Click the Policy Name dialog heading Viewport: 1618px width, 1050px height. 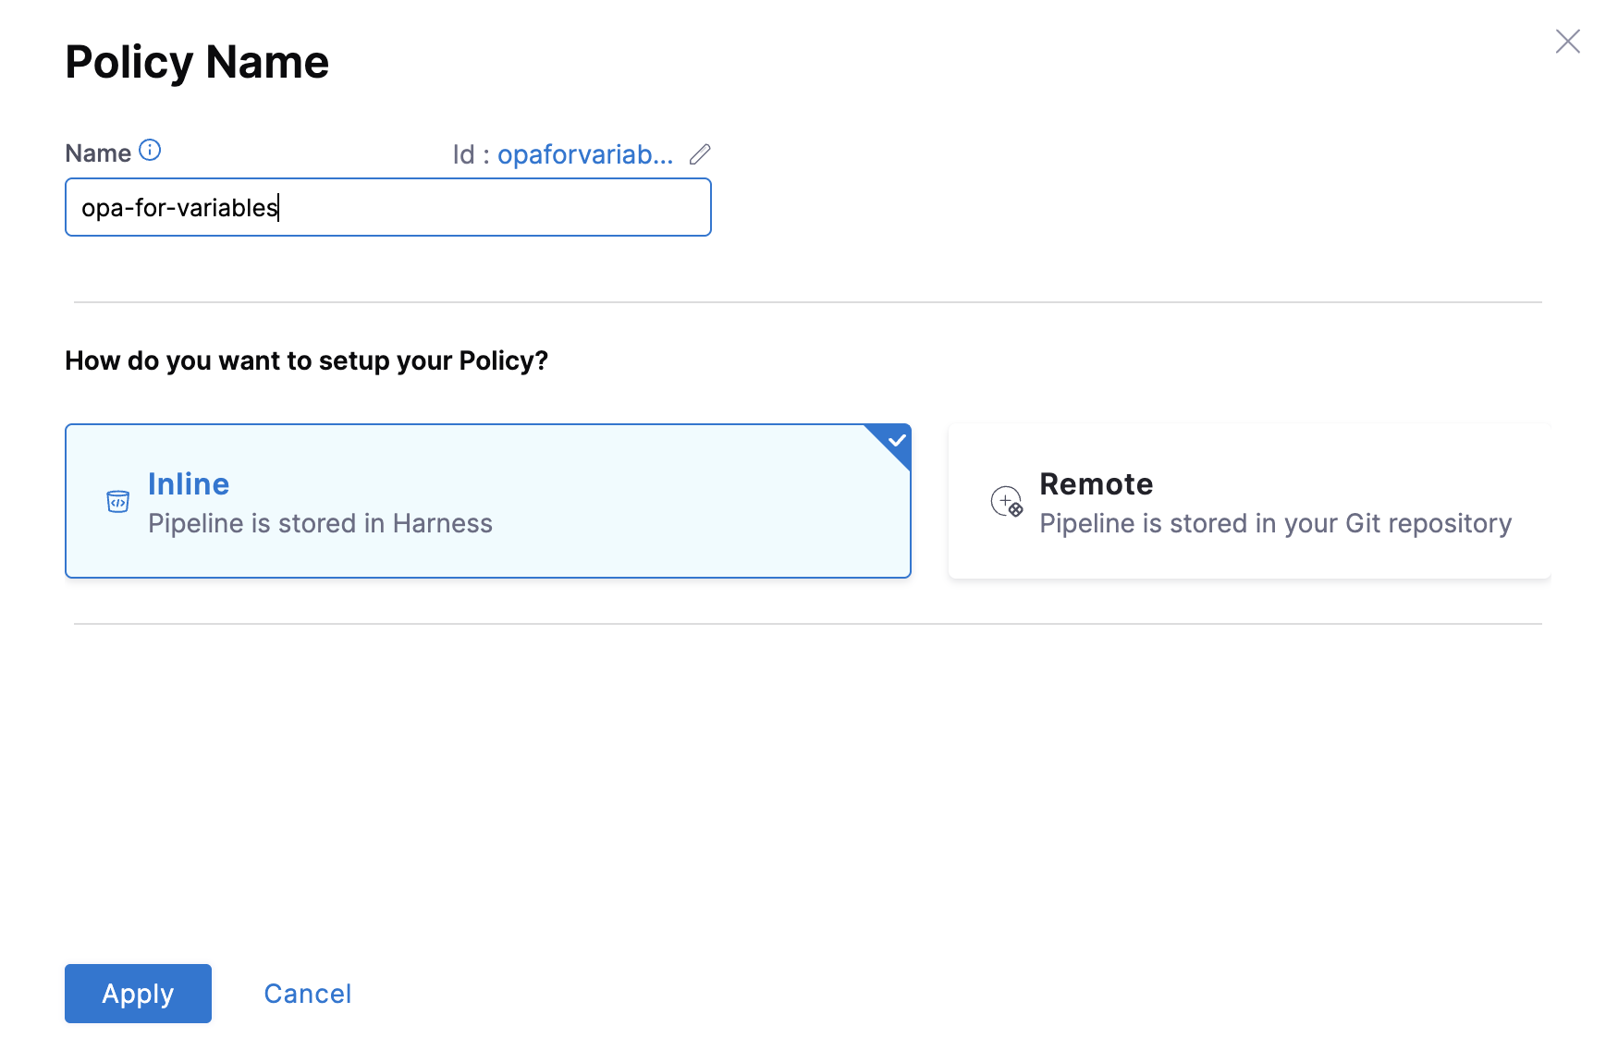tap(197, 63)
